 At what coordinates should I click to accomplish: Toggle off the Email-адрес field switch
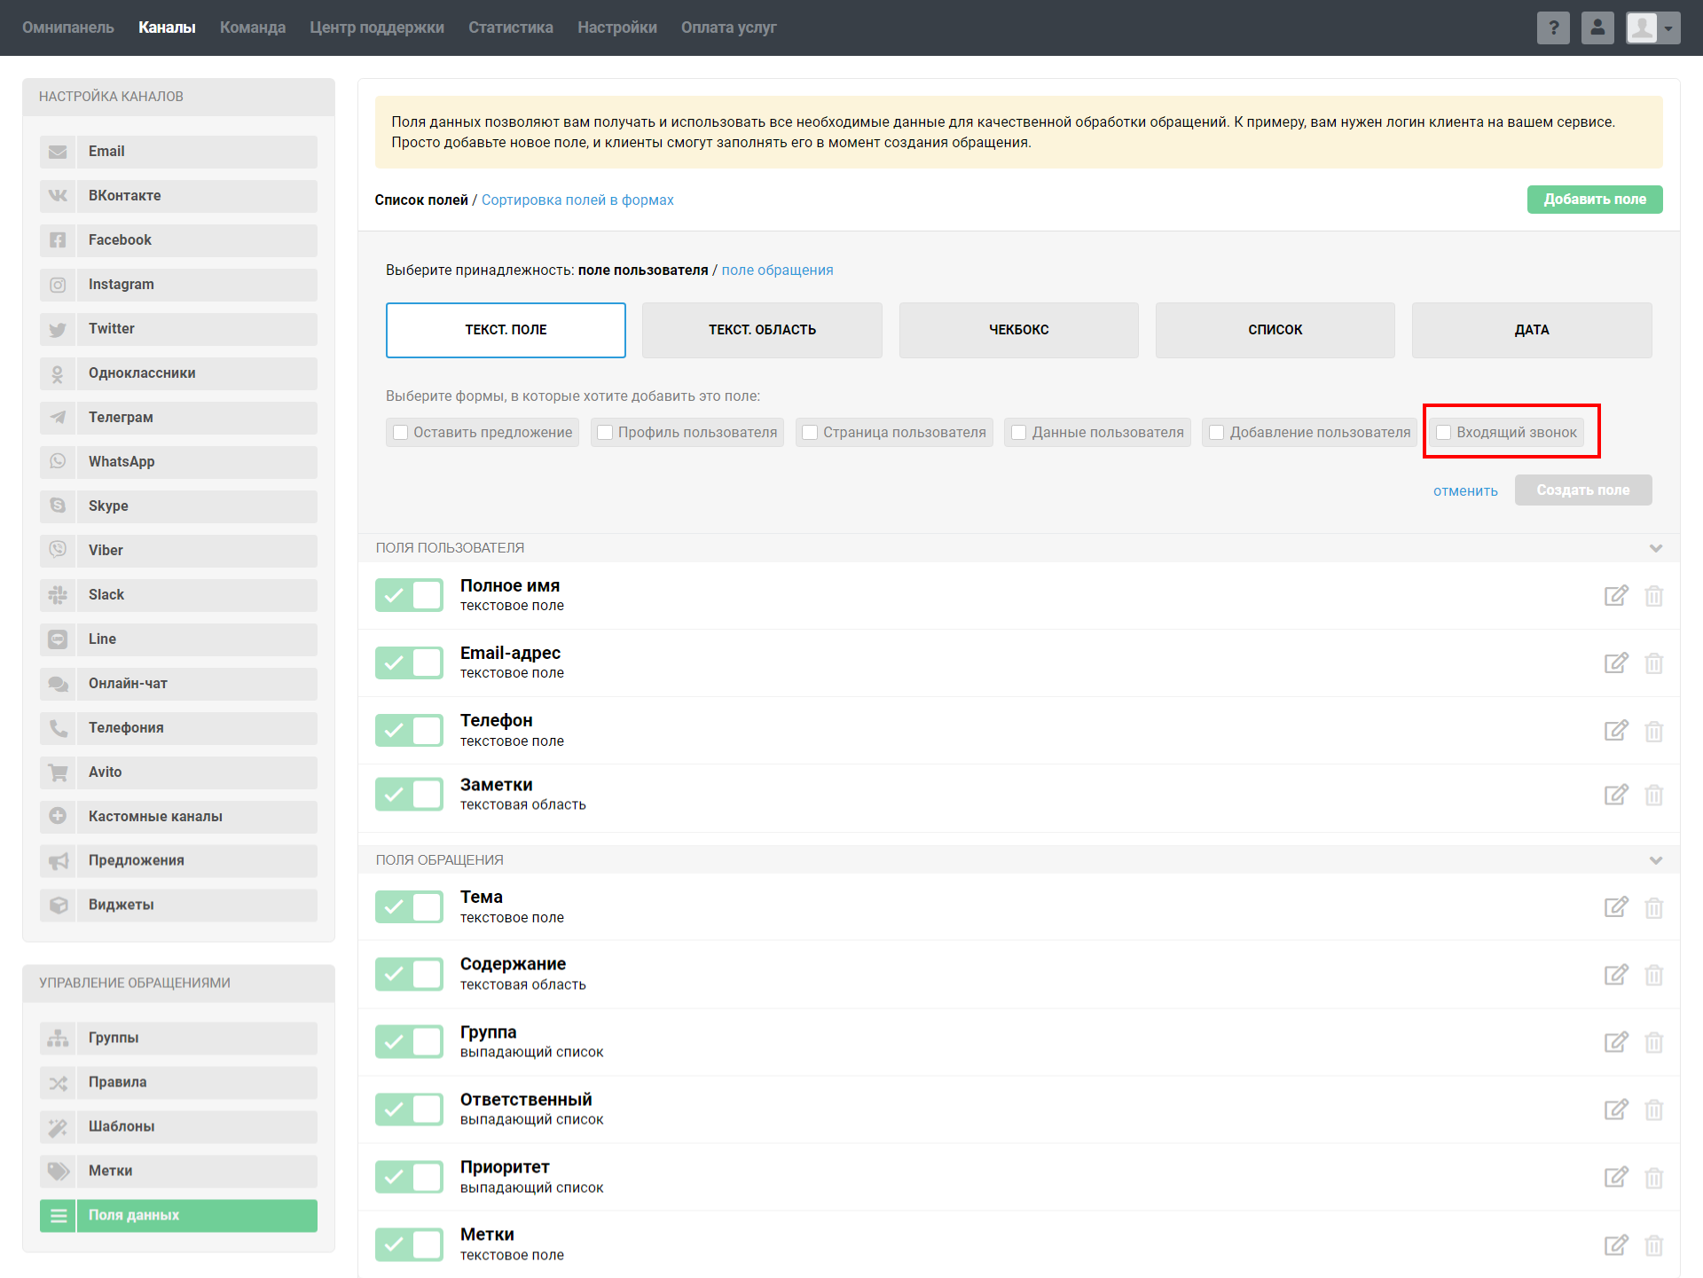point(409,663)
